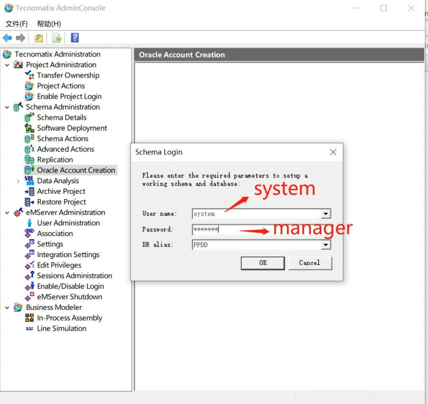Select Enable/Disable Login tree item
428x404 pixels.
70,286
